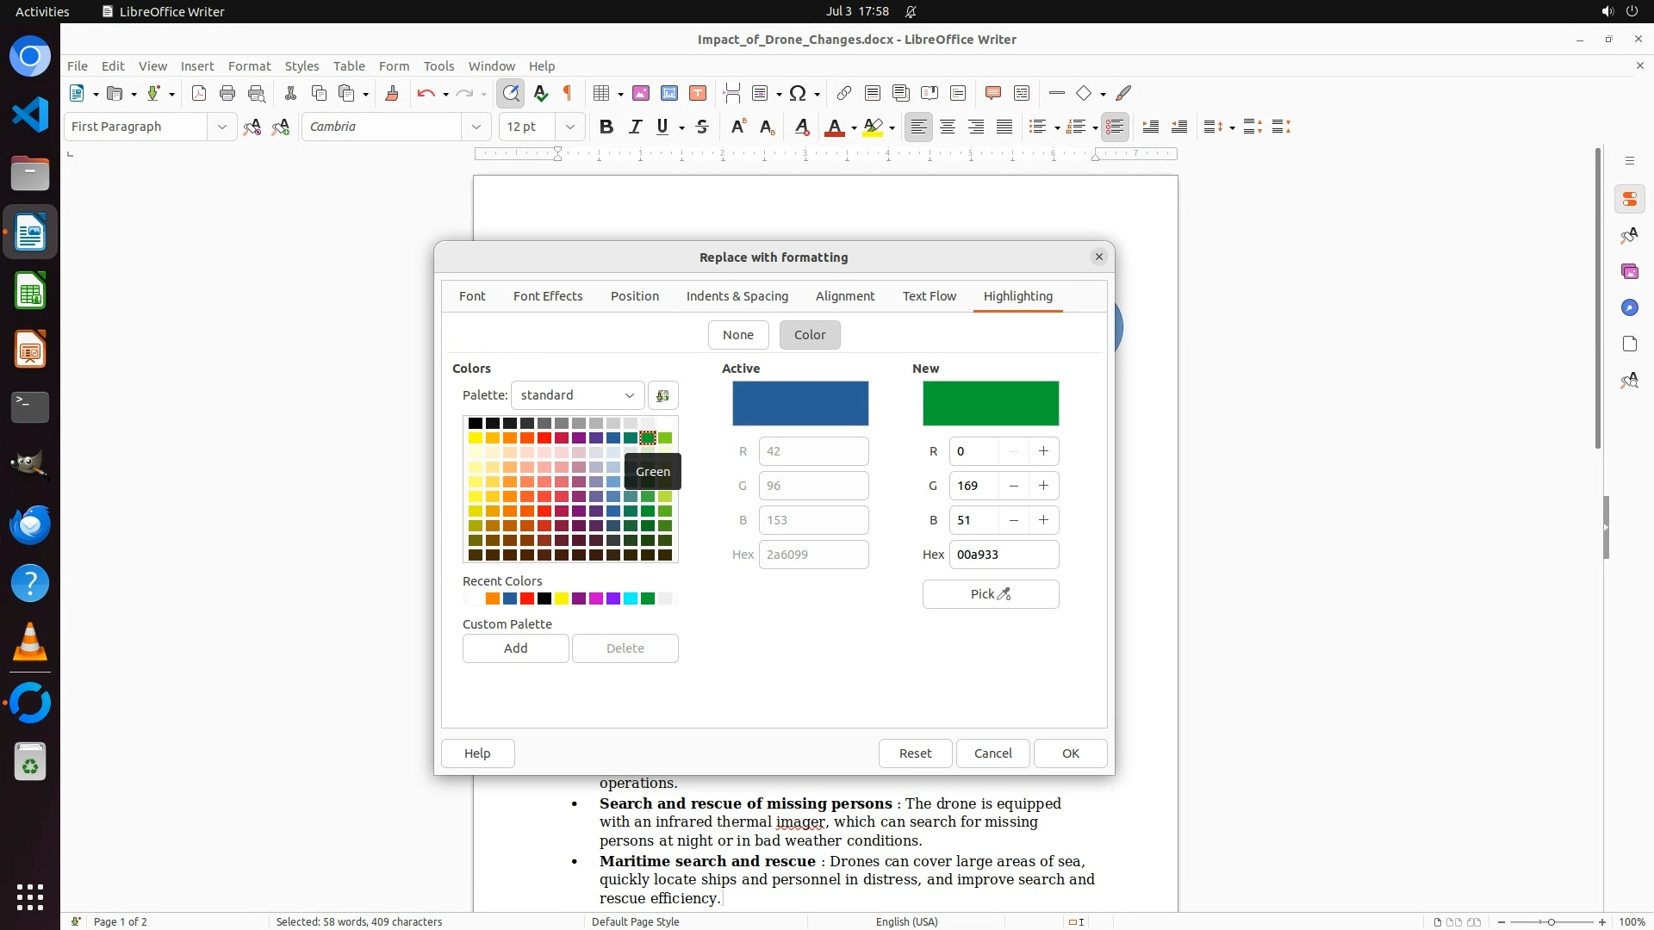Click the Pick color button
Screen dimensions: 1654x930
coord(990,594)
